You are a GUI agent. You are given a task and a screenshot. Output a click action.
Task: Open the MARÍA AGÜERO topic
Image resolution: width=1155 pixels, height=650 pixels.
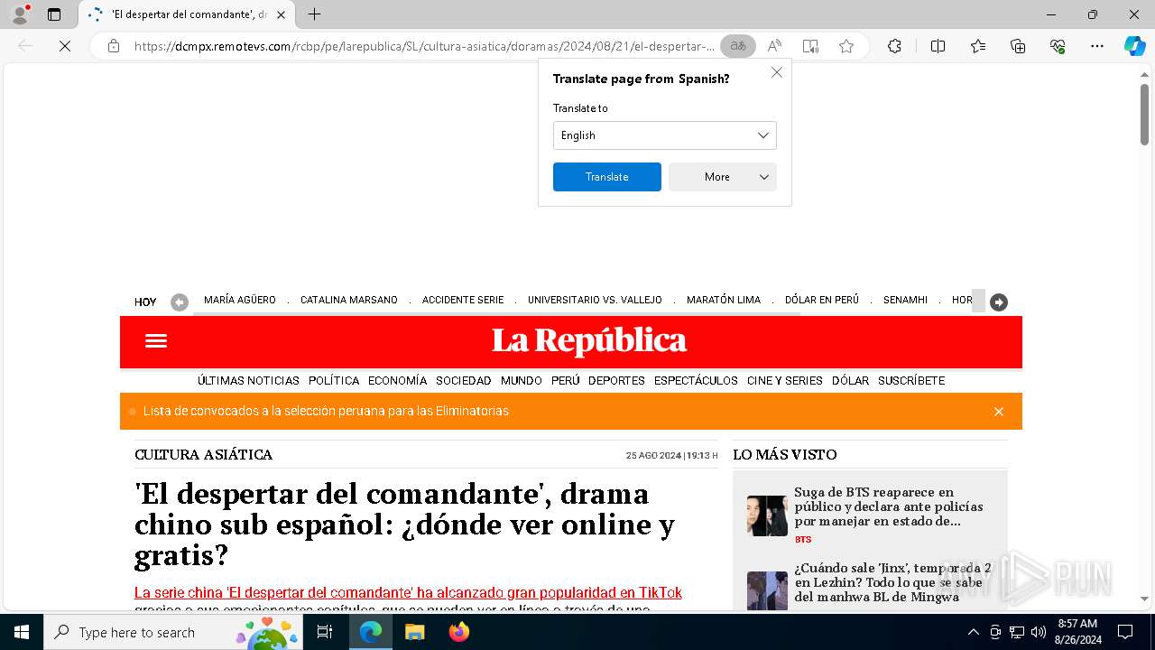(240, 300)
